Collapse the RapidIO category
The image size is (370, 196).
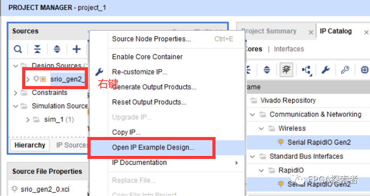click(x=261, y=170)
